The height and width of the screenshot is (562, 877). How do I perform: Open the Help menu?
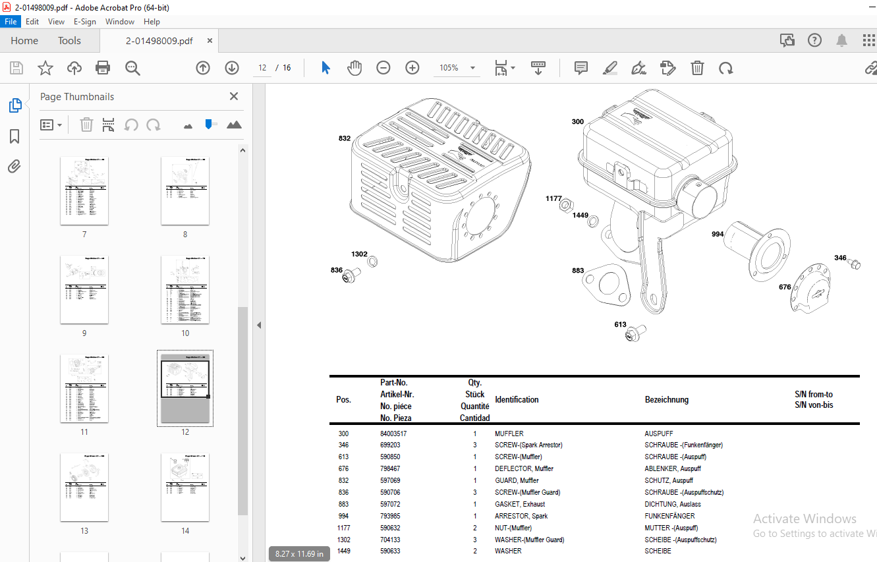(x=152, y=22)
